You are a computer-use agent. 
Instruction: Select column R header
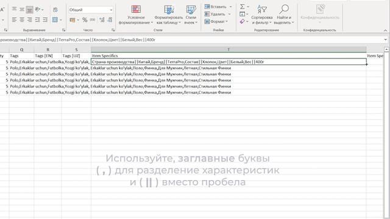pos(48,50)
